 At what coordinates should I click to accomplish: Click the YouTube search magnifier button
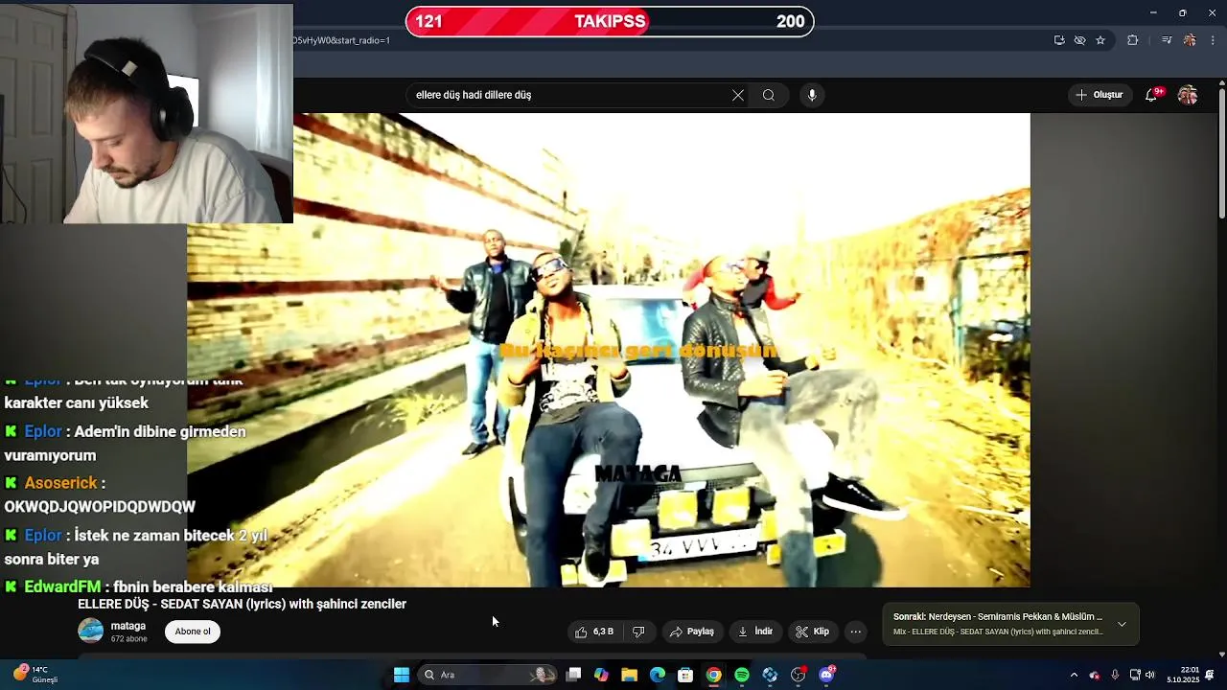(769, 95)
